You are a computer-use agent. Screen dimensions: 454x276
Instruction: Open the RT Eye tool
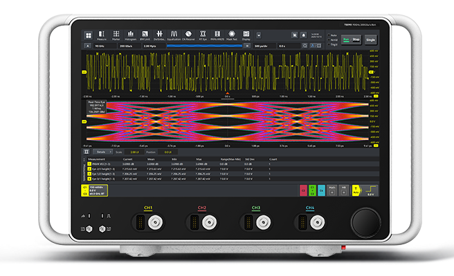(x=203, y=35)
